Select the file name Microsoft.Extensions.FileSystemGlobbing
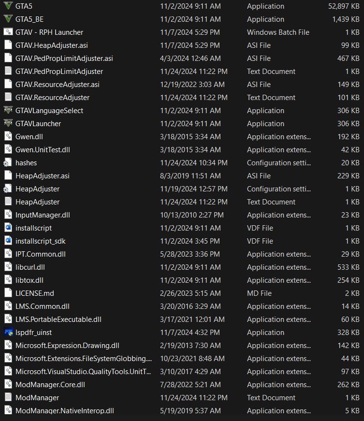This screenshot has width=364, height=421. coord(84,359)
